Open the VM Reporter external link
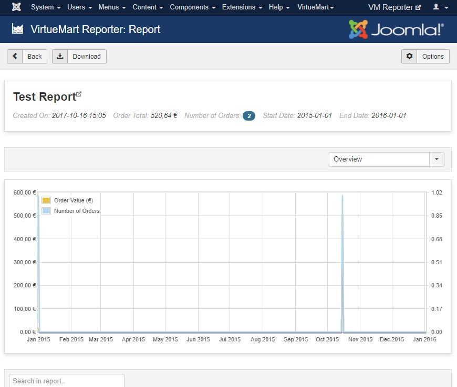Screen dimensions: 457x387 point(394,7)
